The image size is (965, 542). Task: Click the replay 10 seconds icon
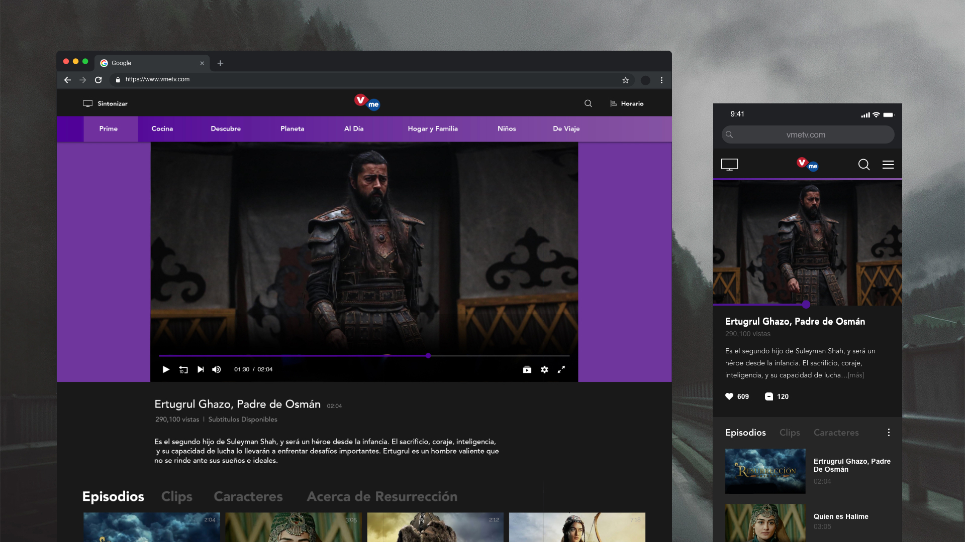pyautogui.click(x=183, y=370)
